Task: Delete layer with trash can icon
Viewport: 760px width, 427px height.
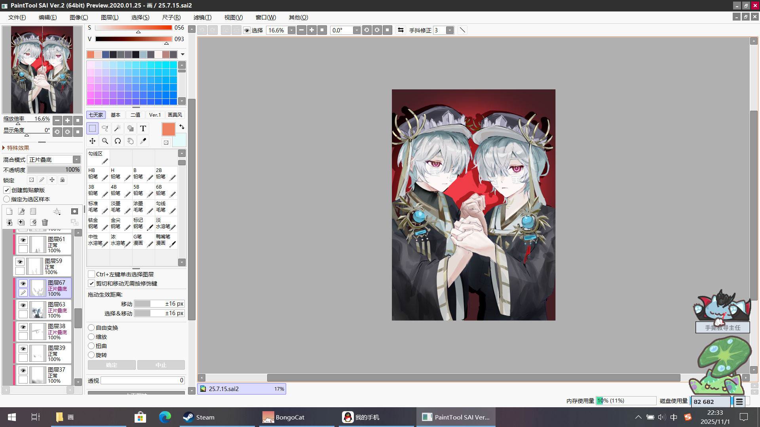Action: click(x=45, y=223)
